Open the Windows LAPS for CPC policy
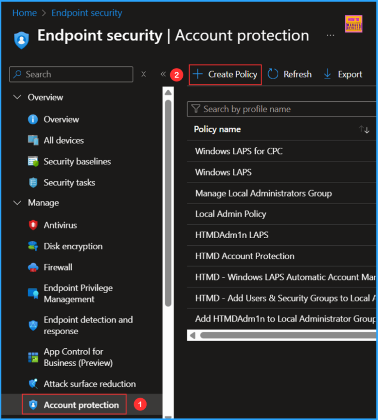 [239, 151]
